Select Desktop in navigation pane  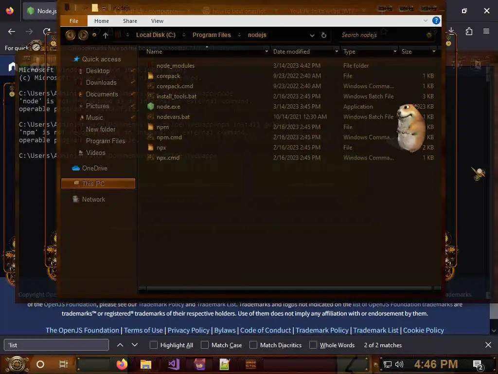98,71
